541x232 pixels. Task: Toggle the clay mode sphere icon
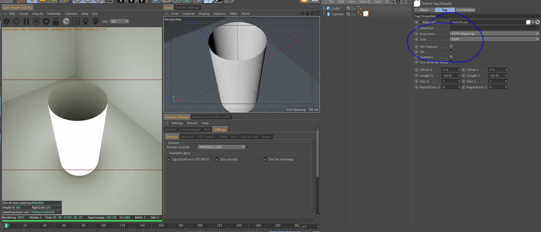66,21
